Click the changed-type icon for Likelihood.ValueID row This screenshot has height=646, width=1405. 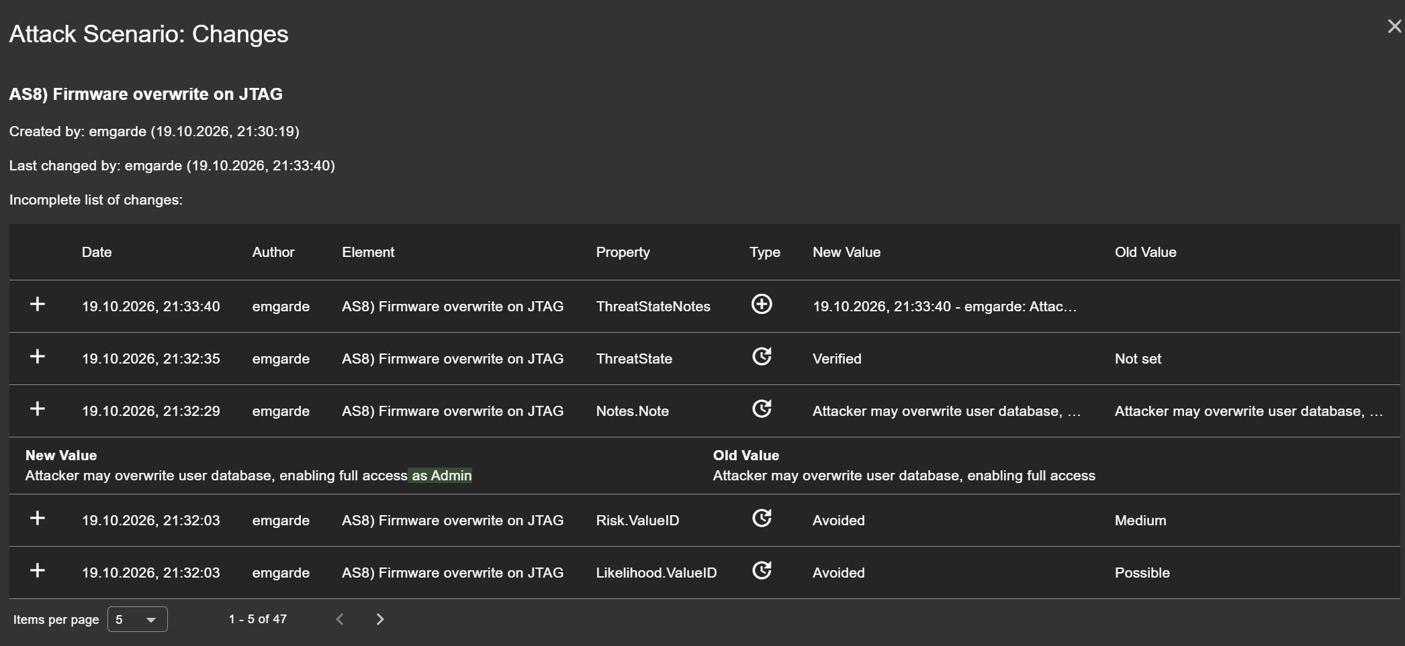click(762, 571)
